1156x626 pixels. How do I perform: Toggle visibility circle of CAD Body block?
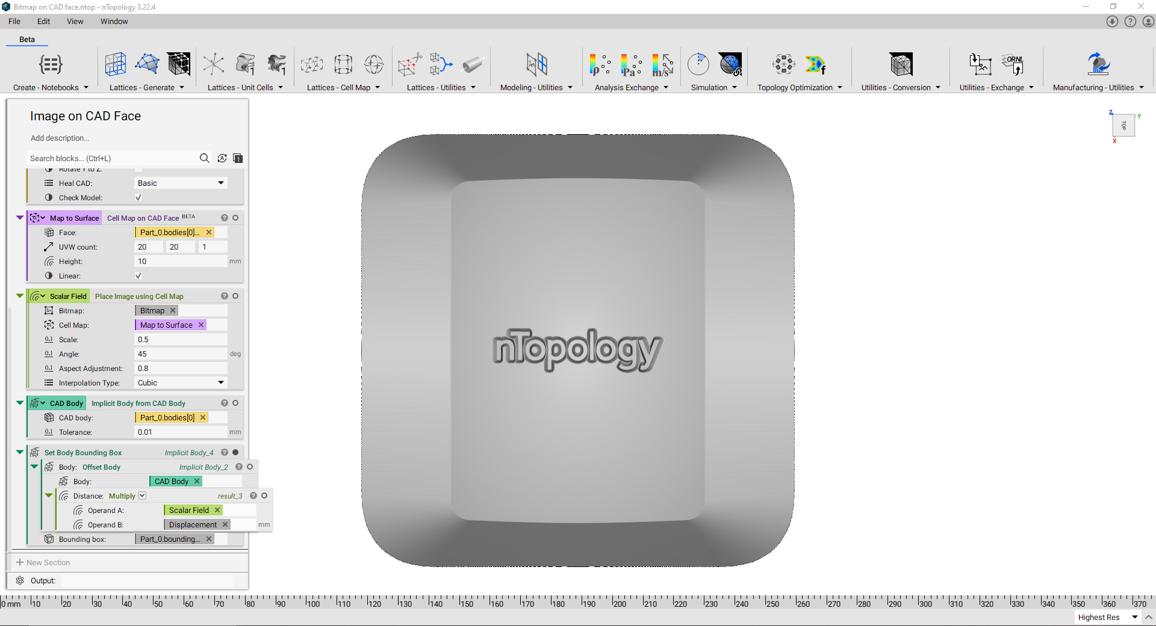(x=235, y=403)
